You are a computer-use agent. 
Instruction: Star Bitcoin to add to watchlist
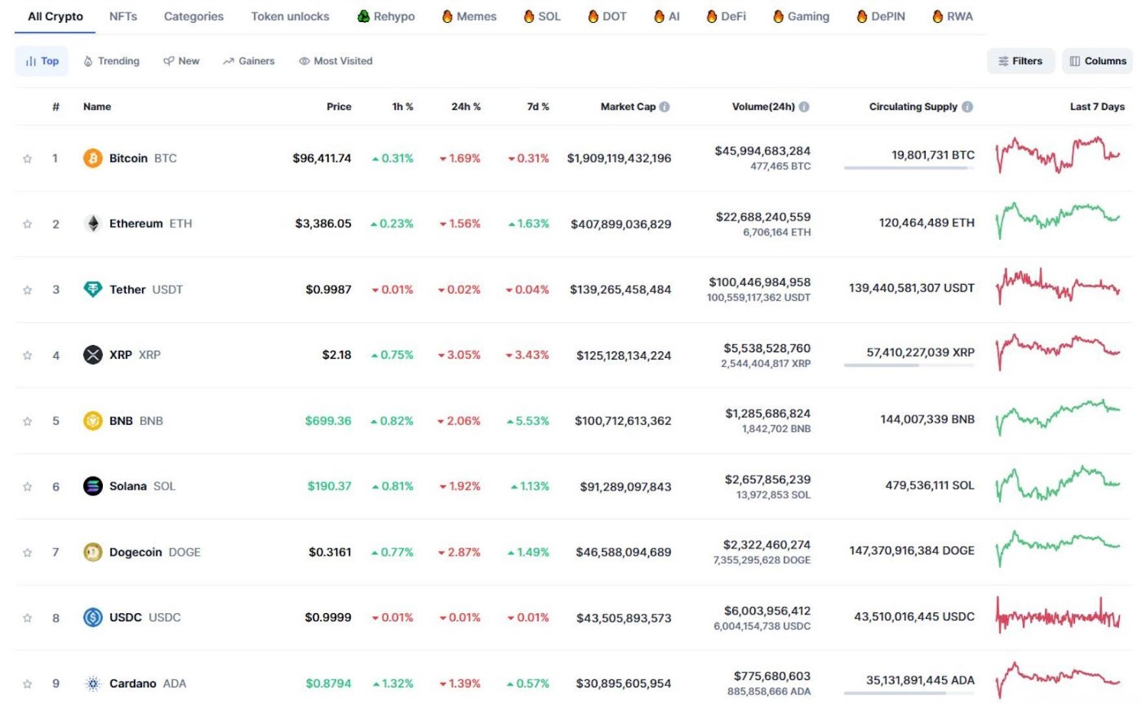(x=27, y=158)
